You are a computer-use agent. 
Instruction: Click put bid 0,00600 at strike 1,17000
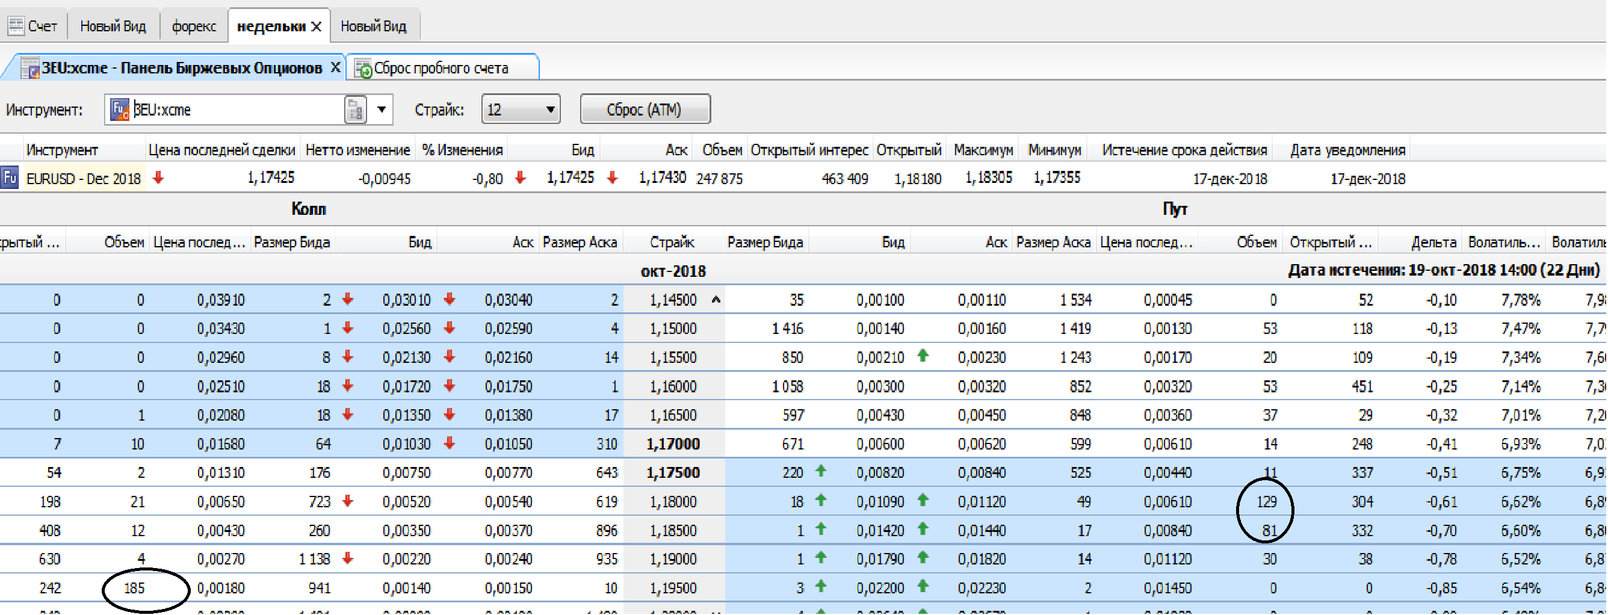(x=880, y=444)
